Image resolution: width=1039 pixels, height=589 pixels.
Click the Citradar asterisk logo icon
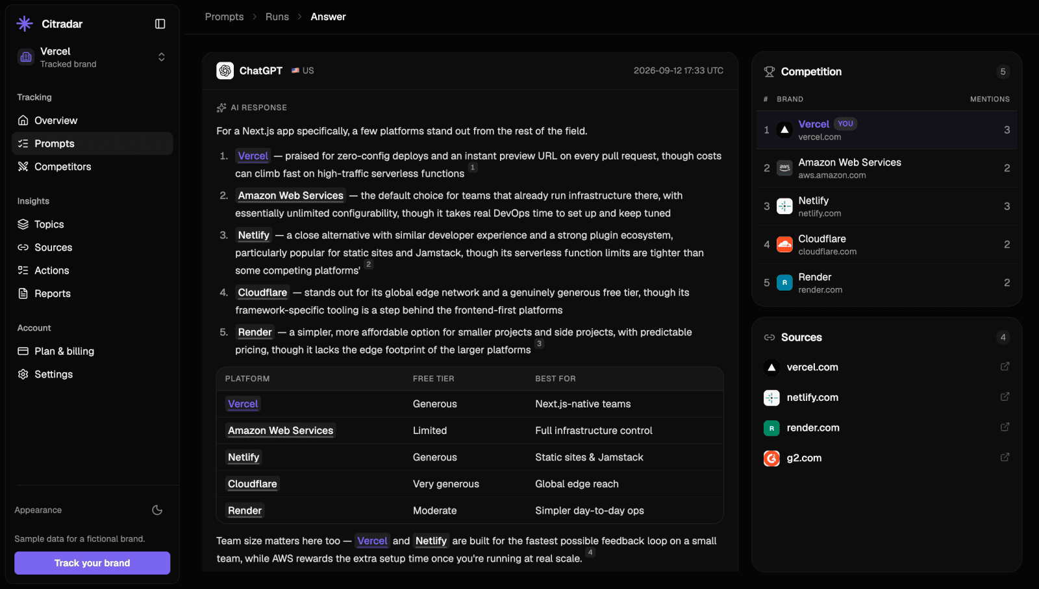25,24
